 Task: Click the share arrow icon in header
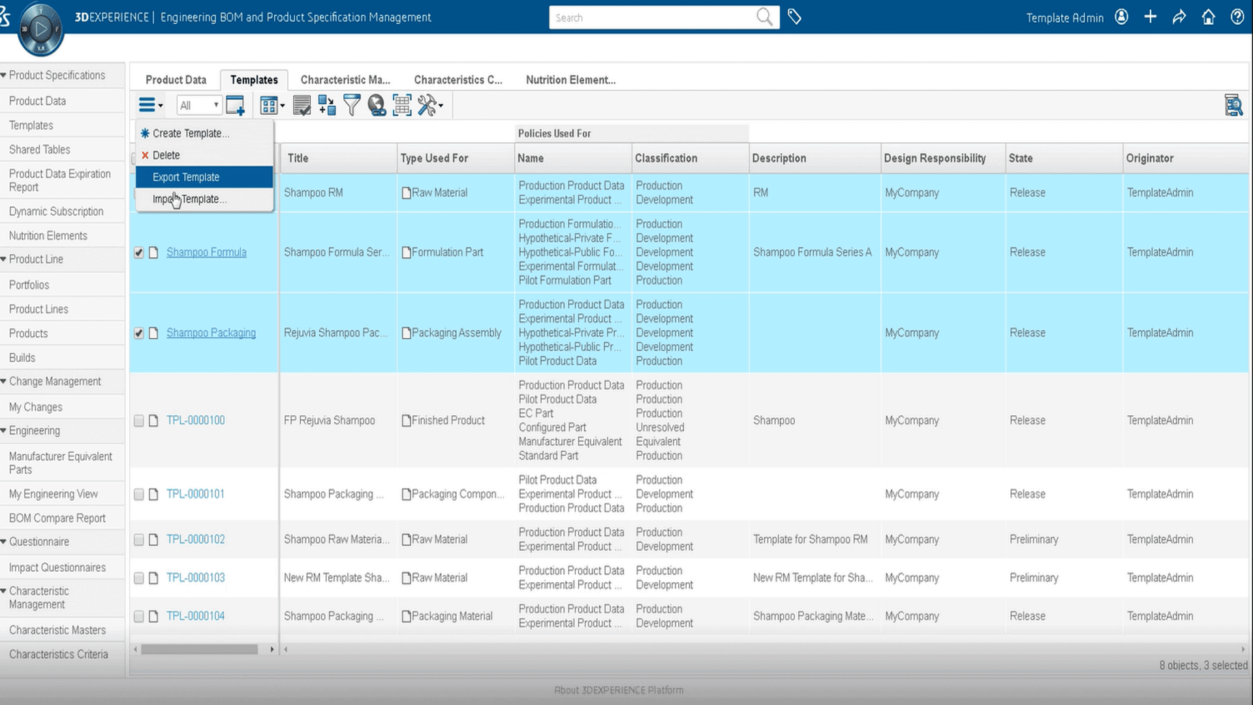[x=1179, y=18]
